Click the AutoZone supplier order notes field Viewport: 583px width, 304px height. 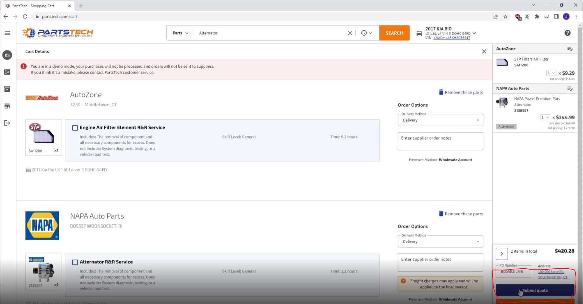click(440, 141)
